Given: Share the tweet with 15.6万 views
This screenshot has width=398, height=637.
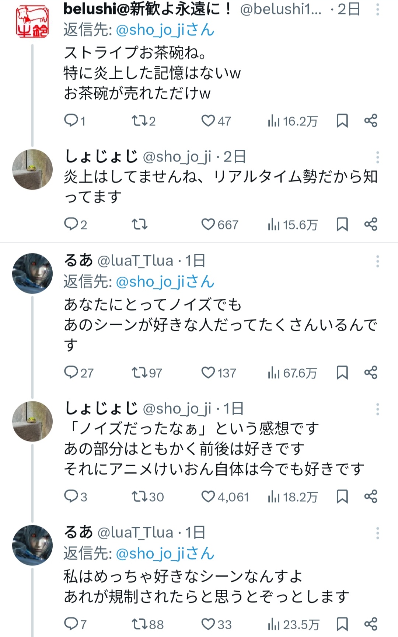Looking at the screenshot, I should click(x=371, y=224).
